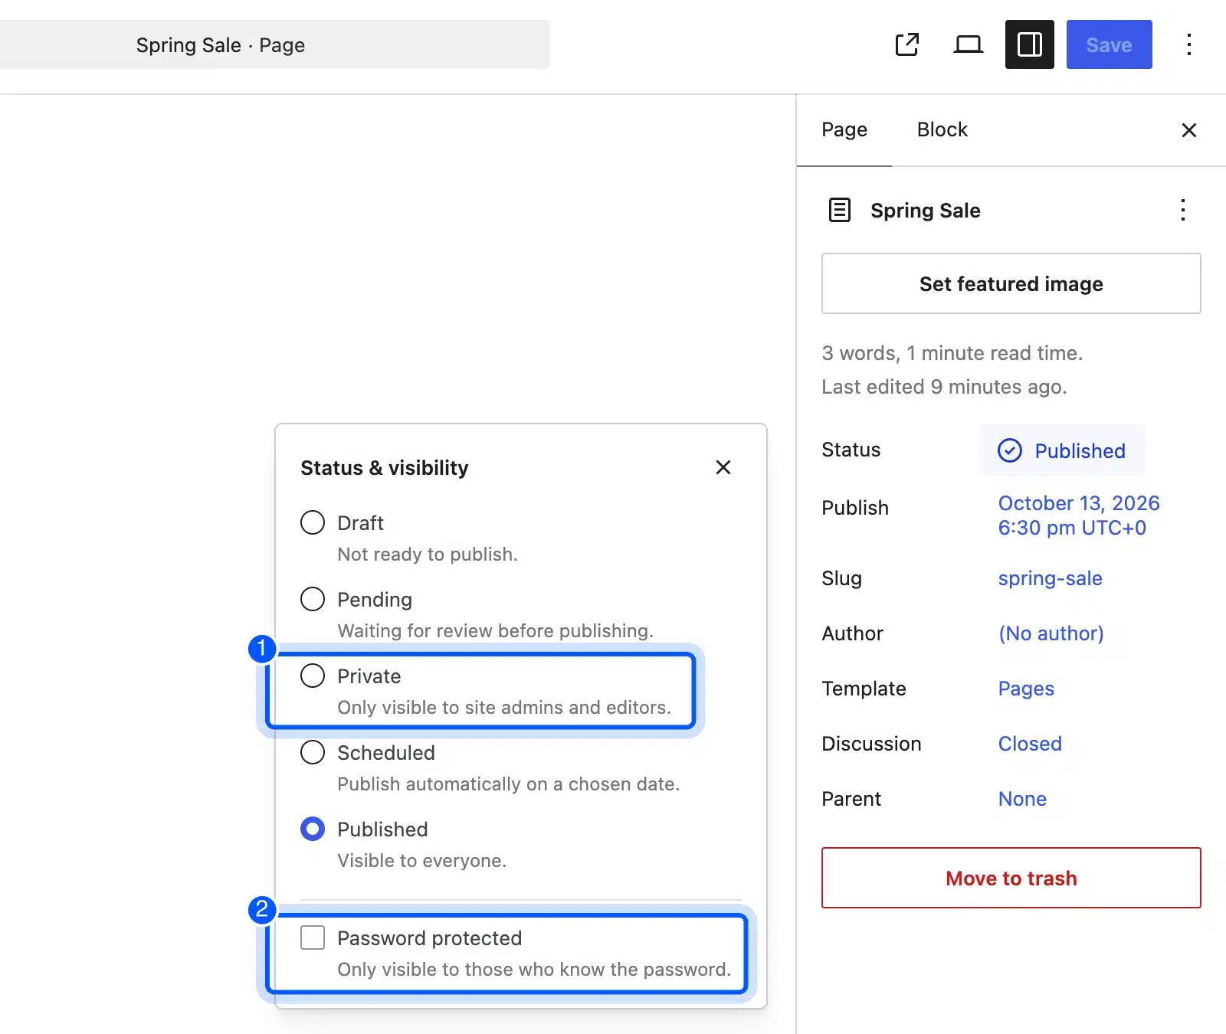1226x1034 pixels.
Task: Select the Published status radio button
Action: (313, 829)
